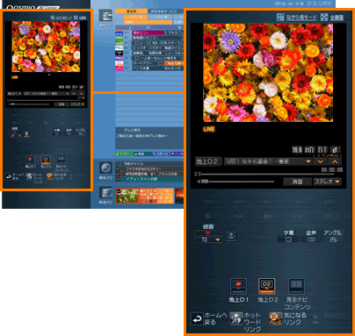Click ながら見モード icon in enlarged panel
The width and height of the screenshot is (355, 336).
280,17
